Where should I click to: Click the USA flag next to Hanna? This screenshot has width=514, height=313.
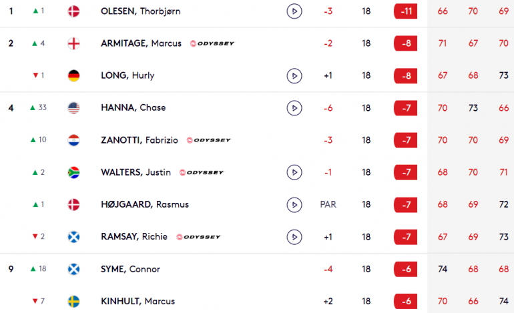click(73, 108)
